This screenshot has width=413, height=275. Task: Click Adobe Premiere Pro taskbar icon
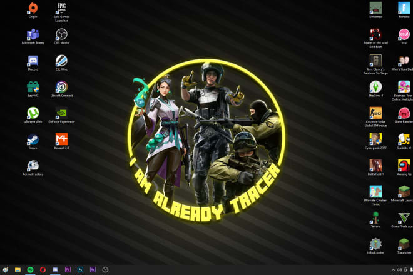point(68,269)
